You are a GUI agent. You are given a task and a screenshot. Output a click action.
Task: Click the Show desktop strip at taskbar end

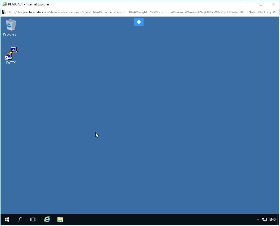(279, 219)
